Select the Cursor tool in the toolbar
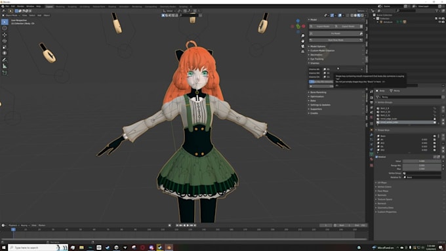 [5, 28]
